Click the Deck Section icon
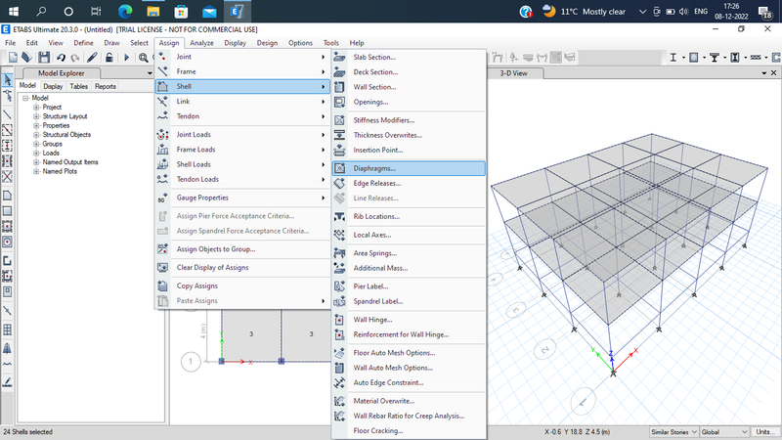782x440 pixels. 339,71
